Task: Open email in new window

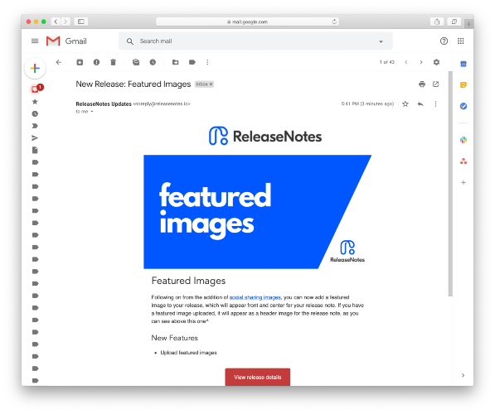Action: tap(435, 84)
